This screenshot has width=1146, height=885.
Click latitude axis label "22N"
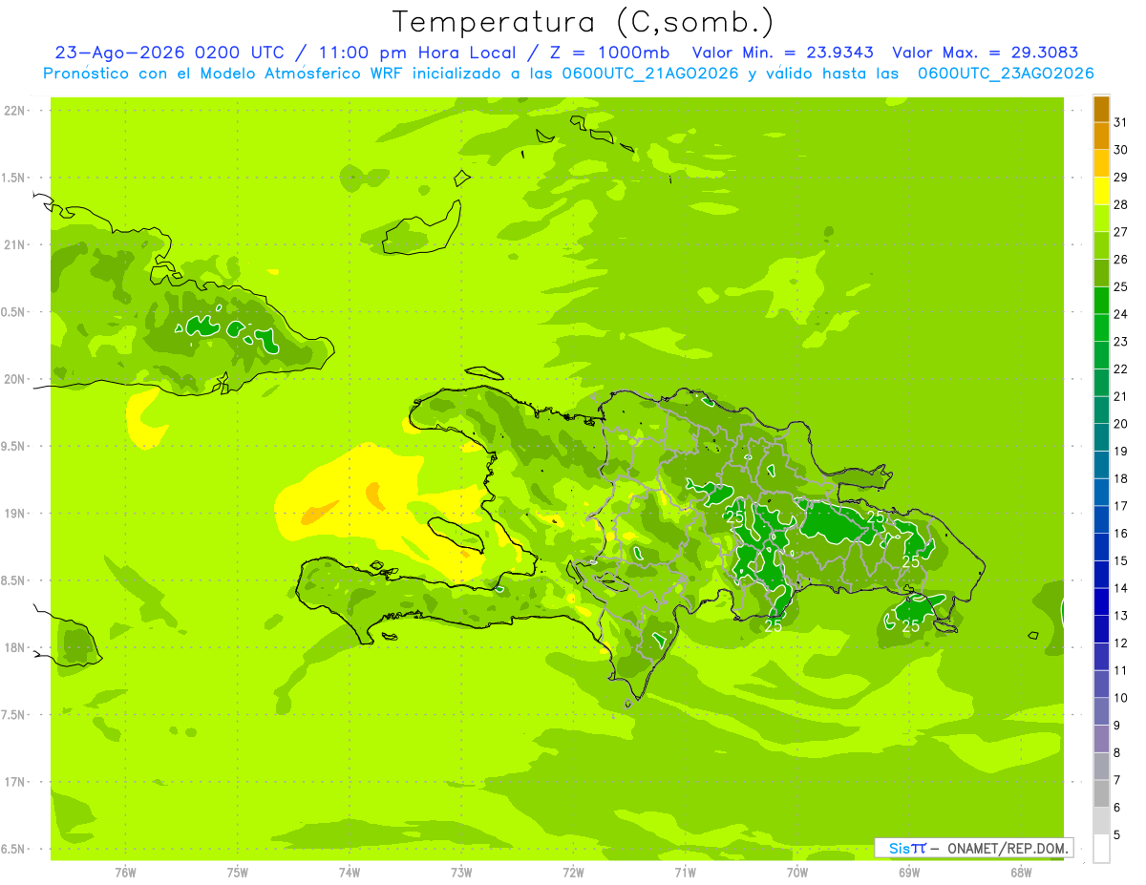[x=14, y=111]
